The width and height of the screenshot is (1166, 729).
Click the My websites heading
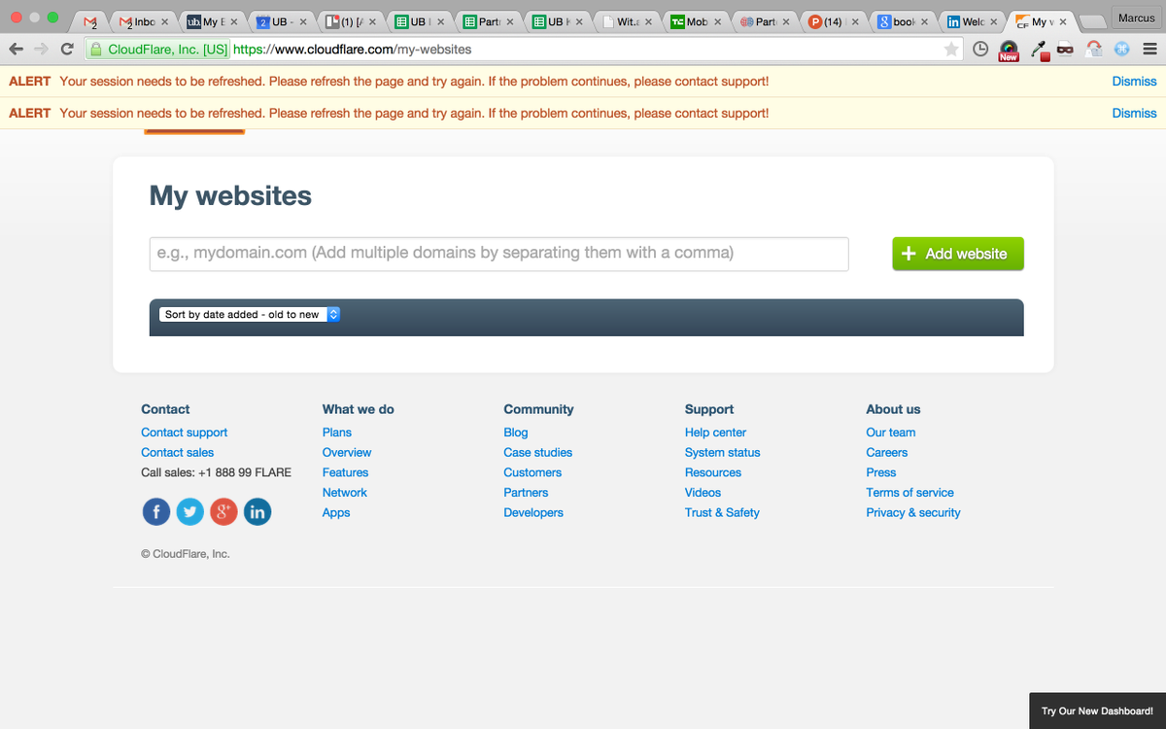click(x=230, y=195)
